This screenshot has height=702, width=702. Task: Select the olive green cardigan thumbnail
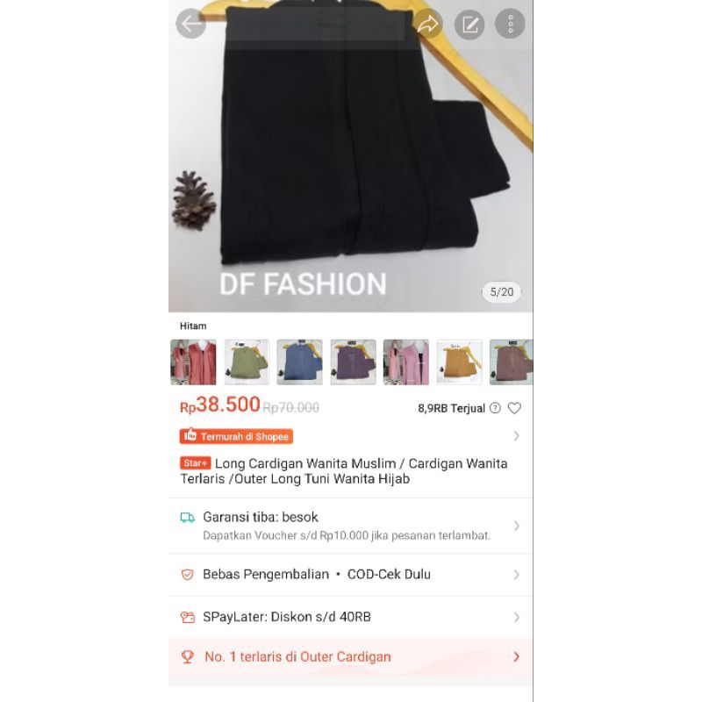pos(247,362)
